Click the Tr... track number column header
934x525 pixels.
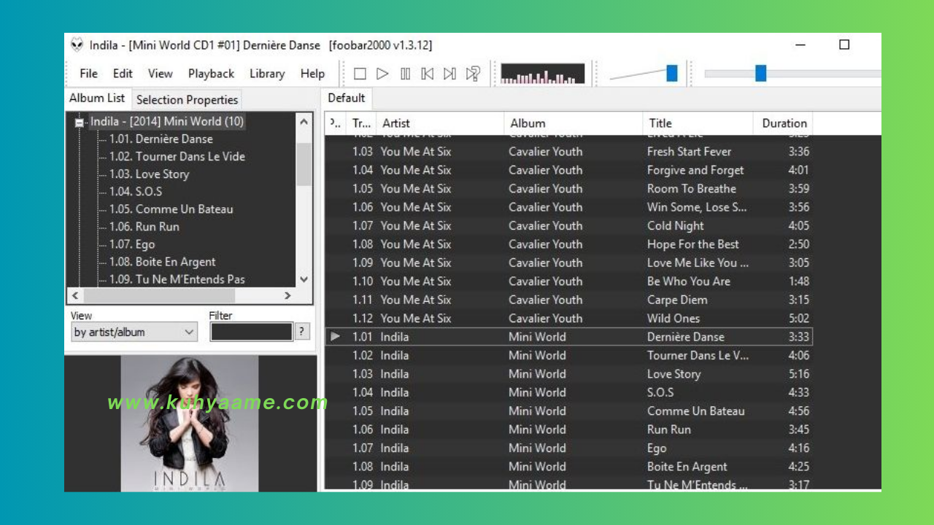(361, 123)
